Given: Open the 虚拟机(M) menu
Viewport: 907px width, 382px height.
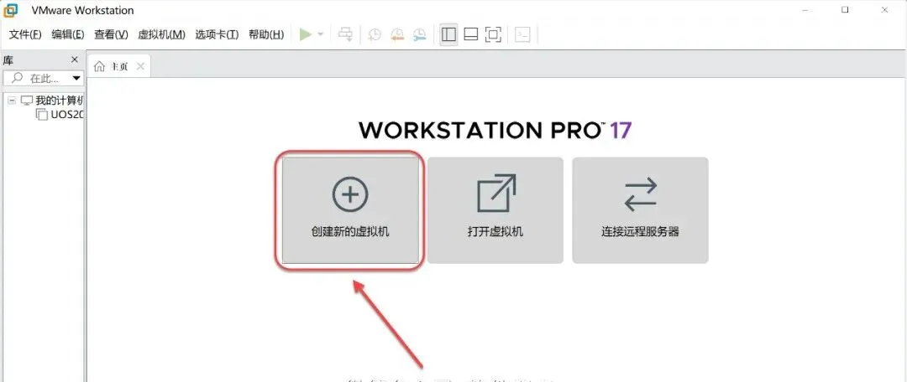Looking at the screenshot, I should (161, 34).
